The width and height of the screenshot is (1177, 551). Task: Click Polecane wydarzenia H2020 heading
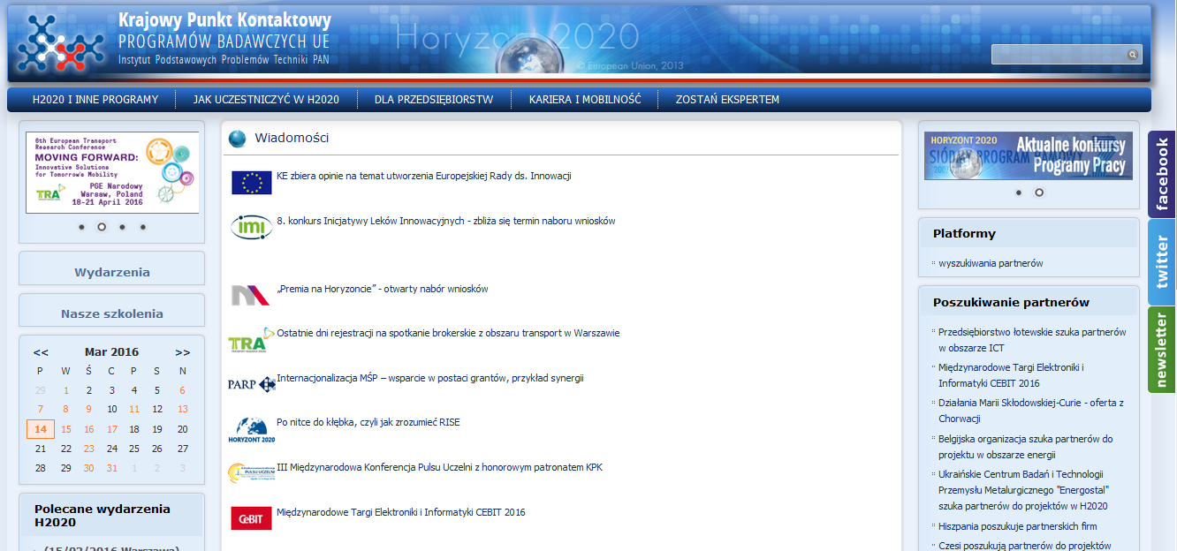[103, 516]
